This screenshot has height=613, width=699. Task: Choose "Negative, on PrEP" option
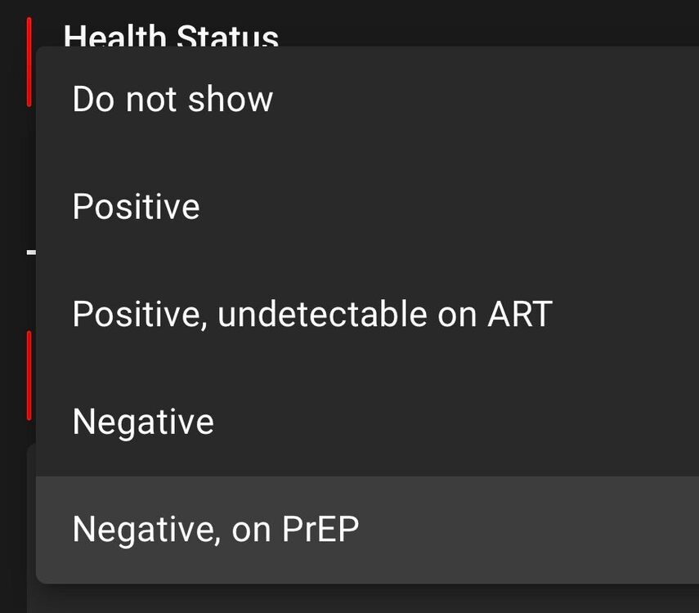215,530
